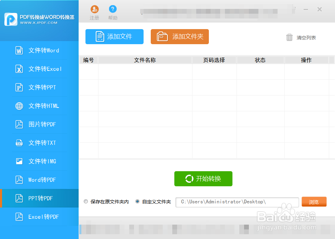The width and height of the screenshot is (335, 239).
Task: Click the PDF icon beside Excel转PDF
Action: click(19, 217)
